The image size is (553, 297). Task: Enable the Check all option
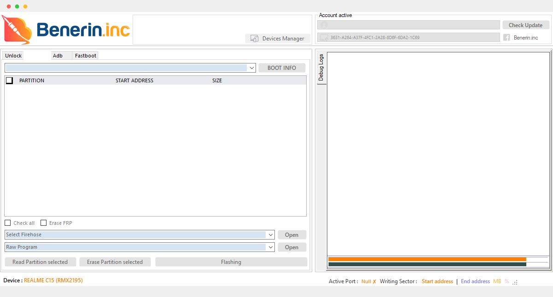pos(7,223)
